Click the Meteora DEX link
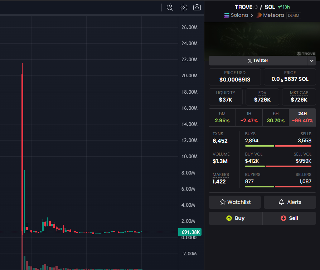Screen dimensions: 320x270 tap(270, 15)
